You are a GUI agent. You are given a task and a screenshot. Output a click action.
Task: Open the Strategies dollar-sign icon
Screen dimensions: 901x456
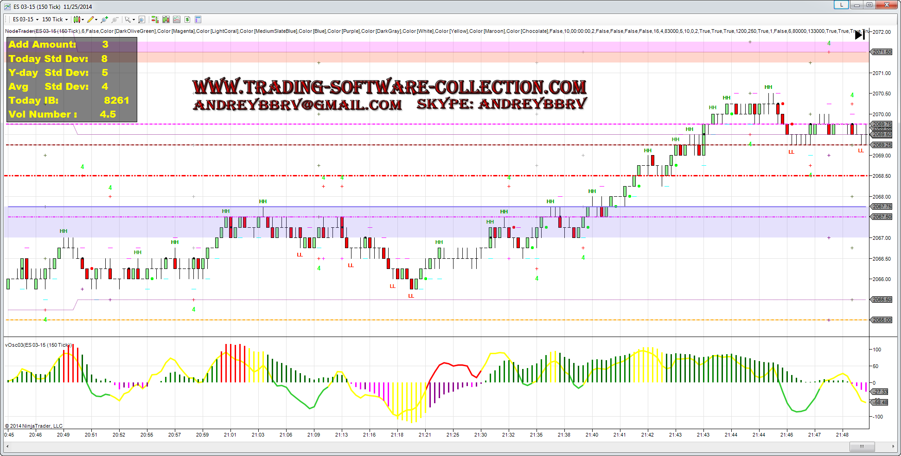[x=187, y=19]
